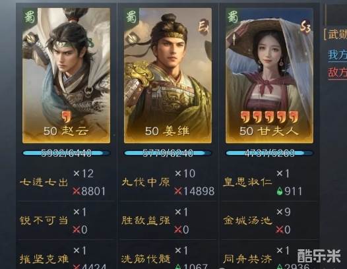
Task: Click 赵云's troop bar showing 5932/6440
Action: (66, 153)
